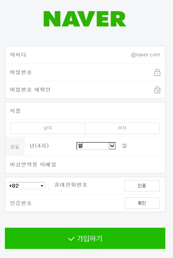Expand month dropdown arrow

(112, 146)
